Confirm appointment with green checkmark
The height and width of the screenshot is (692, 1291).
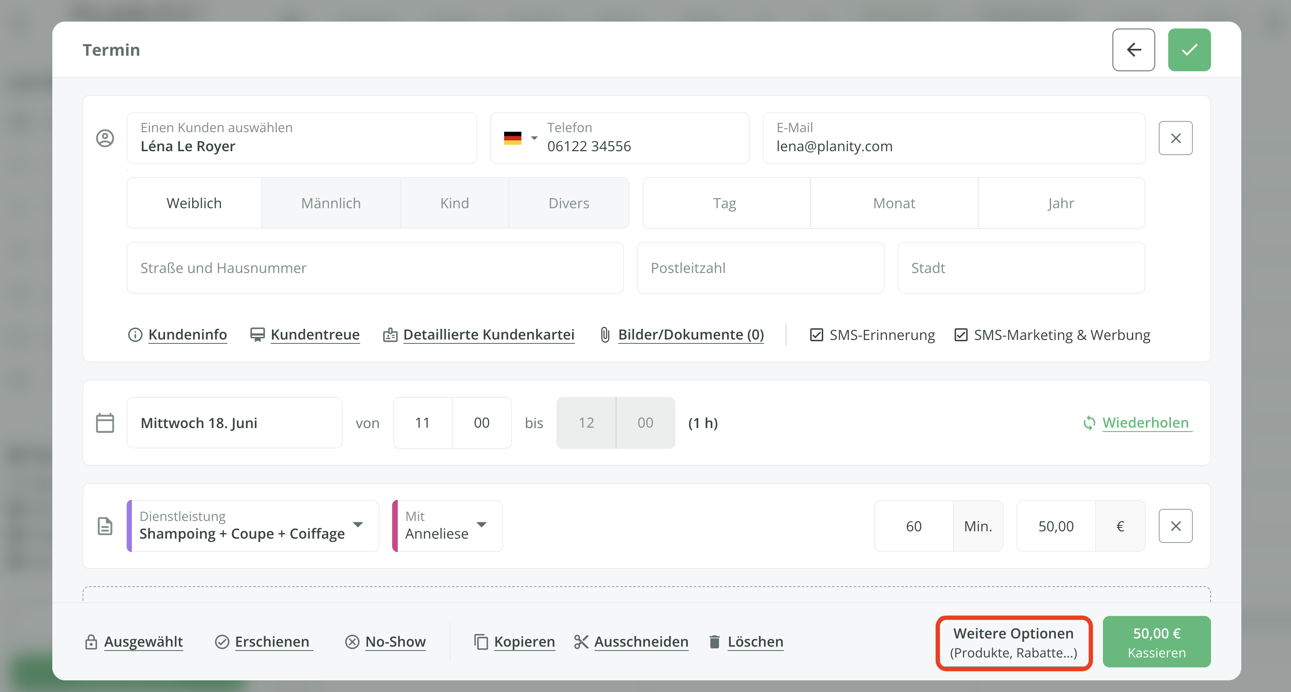pyautogui.click(x=1189, y=50)
